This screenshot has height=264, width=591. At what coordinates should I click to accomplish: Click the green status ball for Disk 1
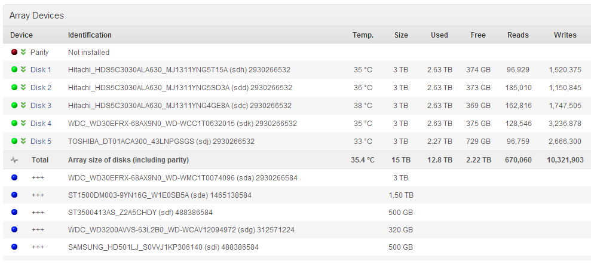click(14, 69)
